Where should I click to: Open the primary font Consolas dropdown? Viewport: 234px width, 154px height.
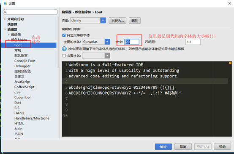pos(96,42)
